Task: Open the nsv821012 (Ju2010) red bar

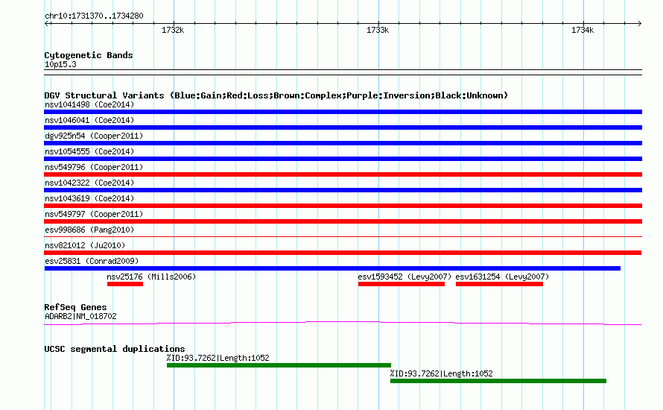Action: tap(343, 253)
